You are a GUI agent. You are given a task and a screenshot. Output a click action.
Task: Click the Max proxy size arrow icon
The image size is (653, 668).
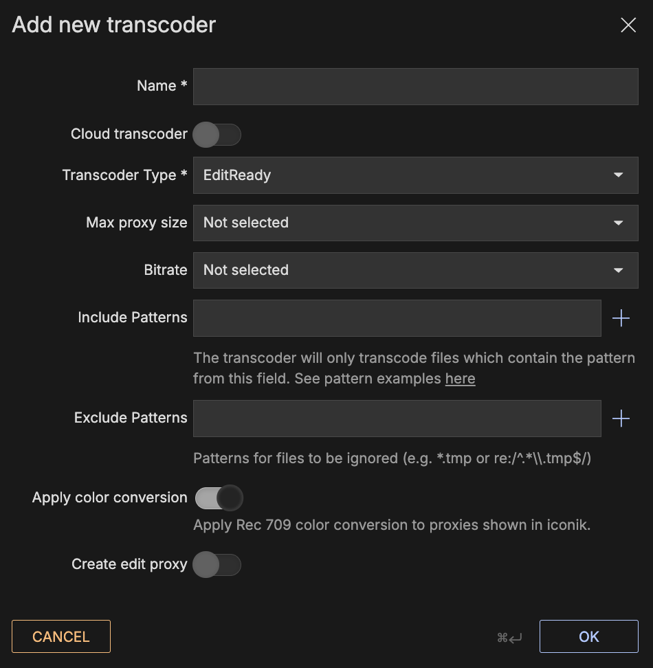click(618, 223)
